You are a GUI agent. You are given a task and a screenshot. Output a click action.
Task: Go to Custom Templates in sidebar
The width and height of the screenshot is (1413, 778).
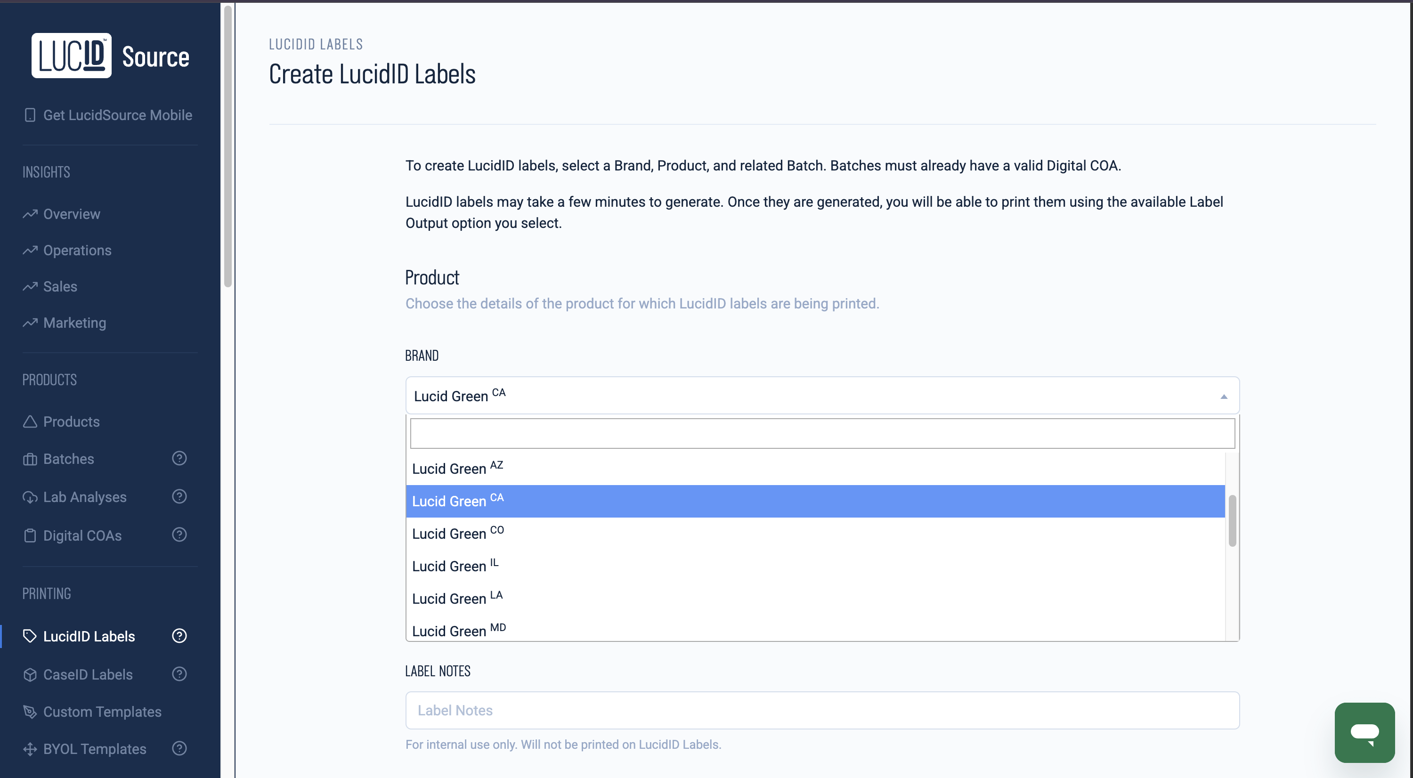[102, 712]
